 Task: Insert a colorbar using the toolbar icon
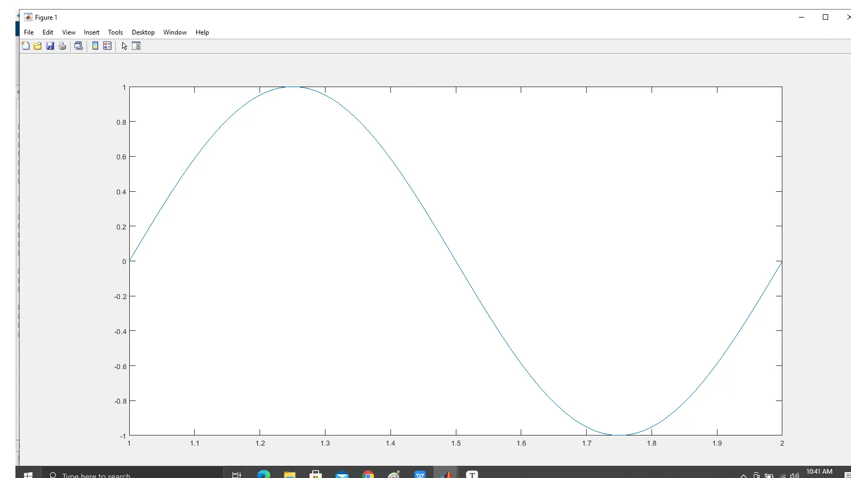tap(95, 46)
